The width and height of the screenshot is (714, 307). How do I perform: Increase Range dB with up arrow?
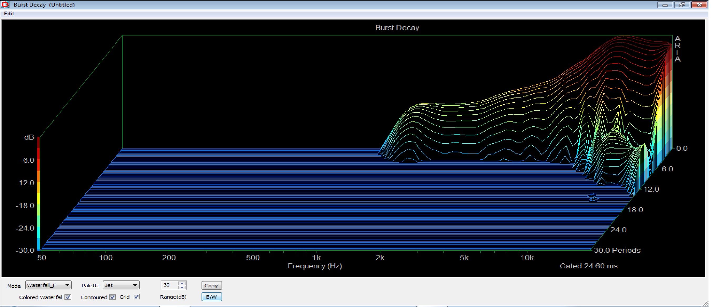(182, 283)
